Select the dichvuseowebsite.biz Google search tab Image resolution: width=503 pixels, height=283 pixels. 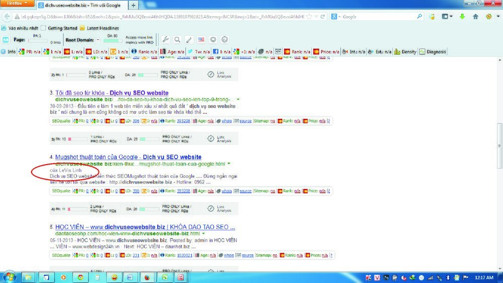click(82, 5)
